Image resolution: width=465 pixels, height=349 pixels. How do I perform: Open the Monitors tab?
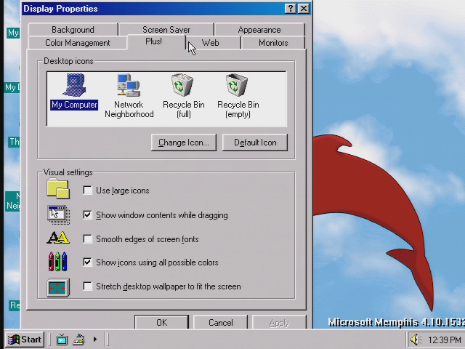tap(273, 43)
